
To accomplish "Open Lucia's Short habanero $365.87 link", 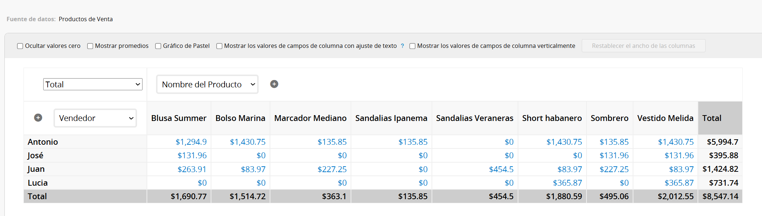I will point(567,183).
